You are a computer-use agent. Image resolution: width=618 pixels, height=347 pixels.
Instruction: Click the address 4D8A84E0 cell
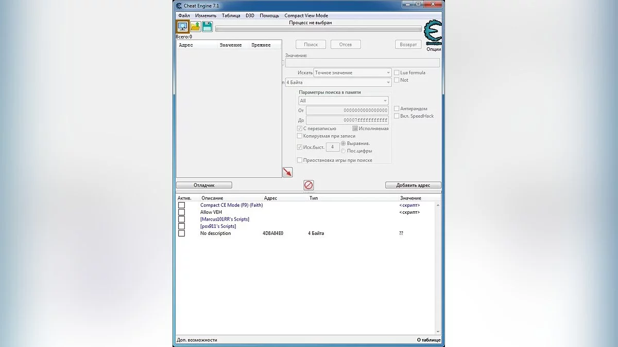(x=273, y=233)
